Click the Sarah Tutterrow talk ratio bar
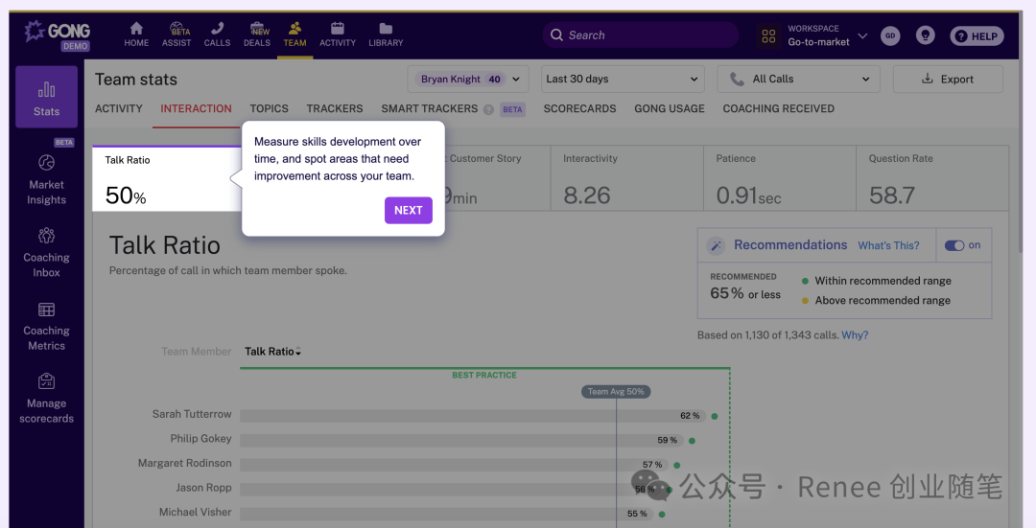This screenshot has width=1036, height=528. coord(473,416)
